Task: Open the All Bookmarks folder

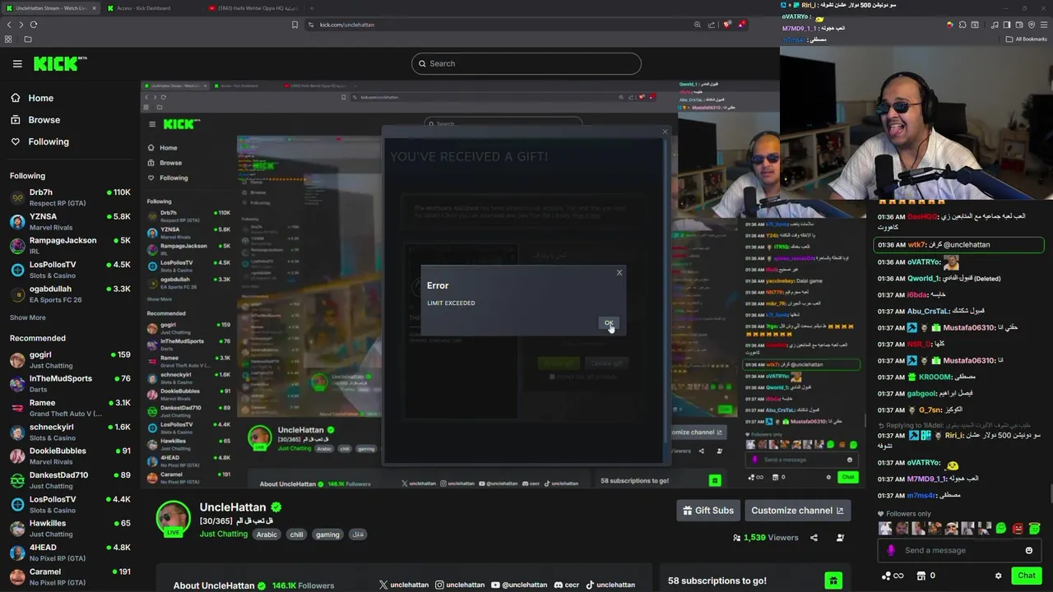Action: click(1026, 39)
